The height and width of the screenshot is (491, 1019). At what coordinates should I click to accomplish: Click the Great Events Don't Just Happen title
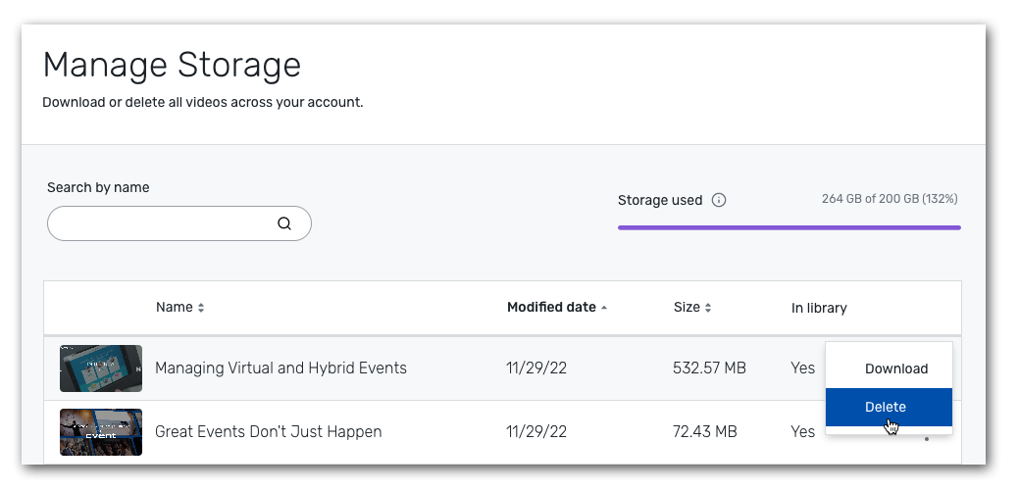[x=268, y=431]
